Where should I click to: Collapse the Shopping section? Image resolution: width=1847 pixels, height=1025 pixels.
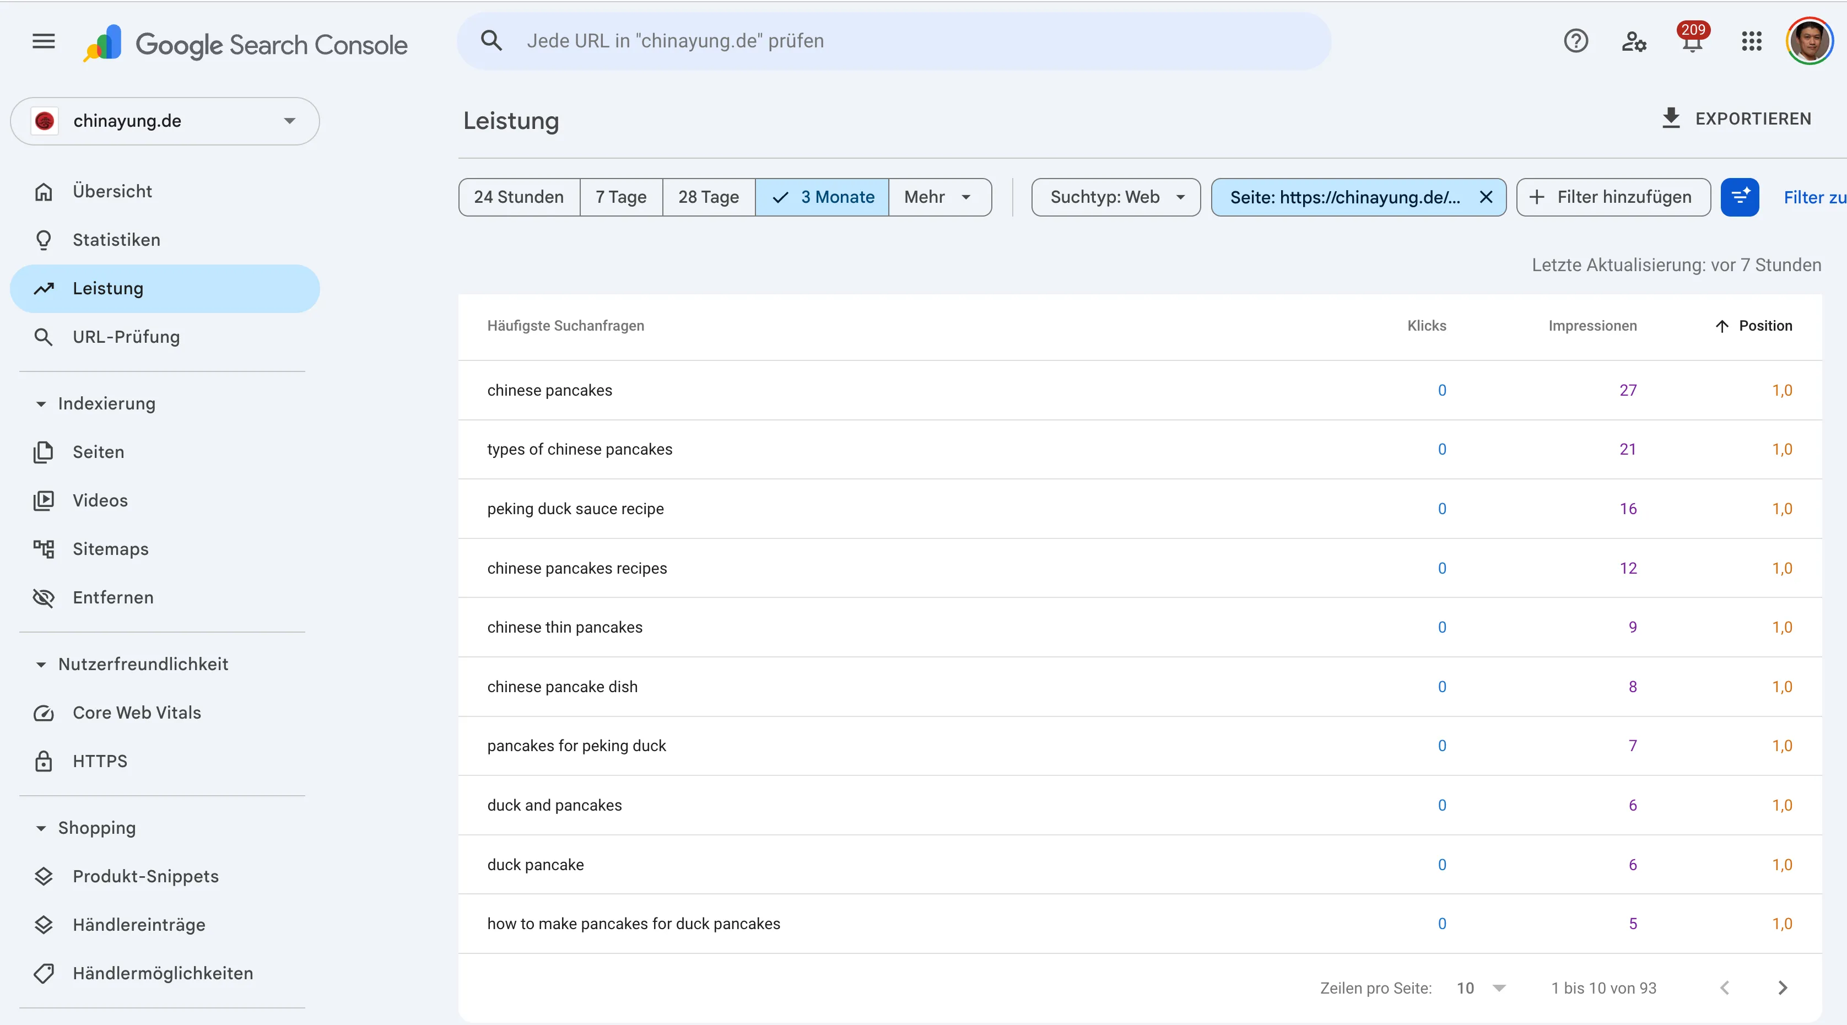coord(41,828)
